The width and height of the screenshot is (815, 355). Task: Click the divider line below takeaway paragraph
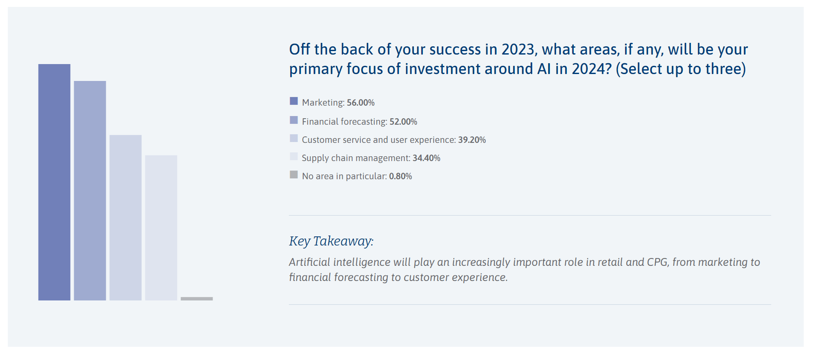point(530,304)
